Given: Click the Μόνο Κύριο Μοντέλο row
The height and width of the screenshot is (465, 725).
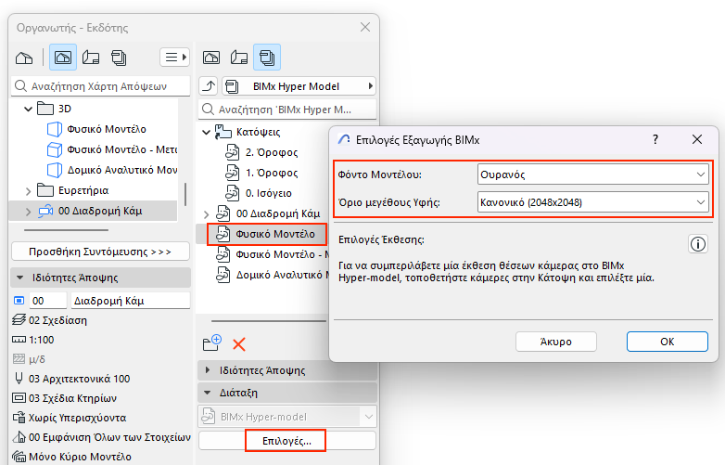Looking at the screenshot, I should (x=80, y=457).
